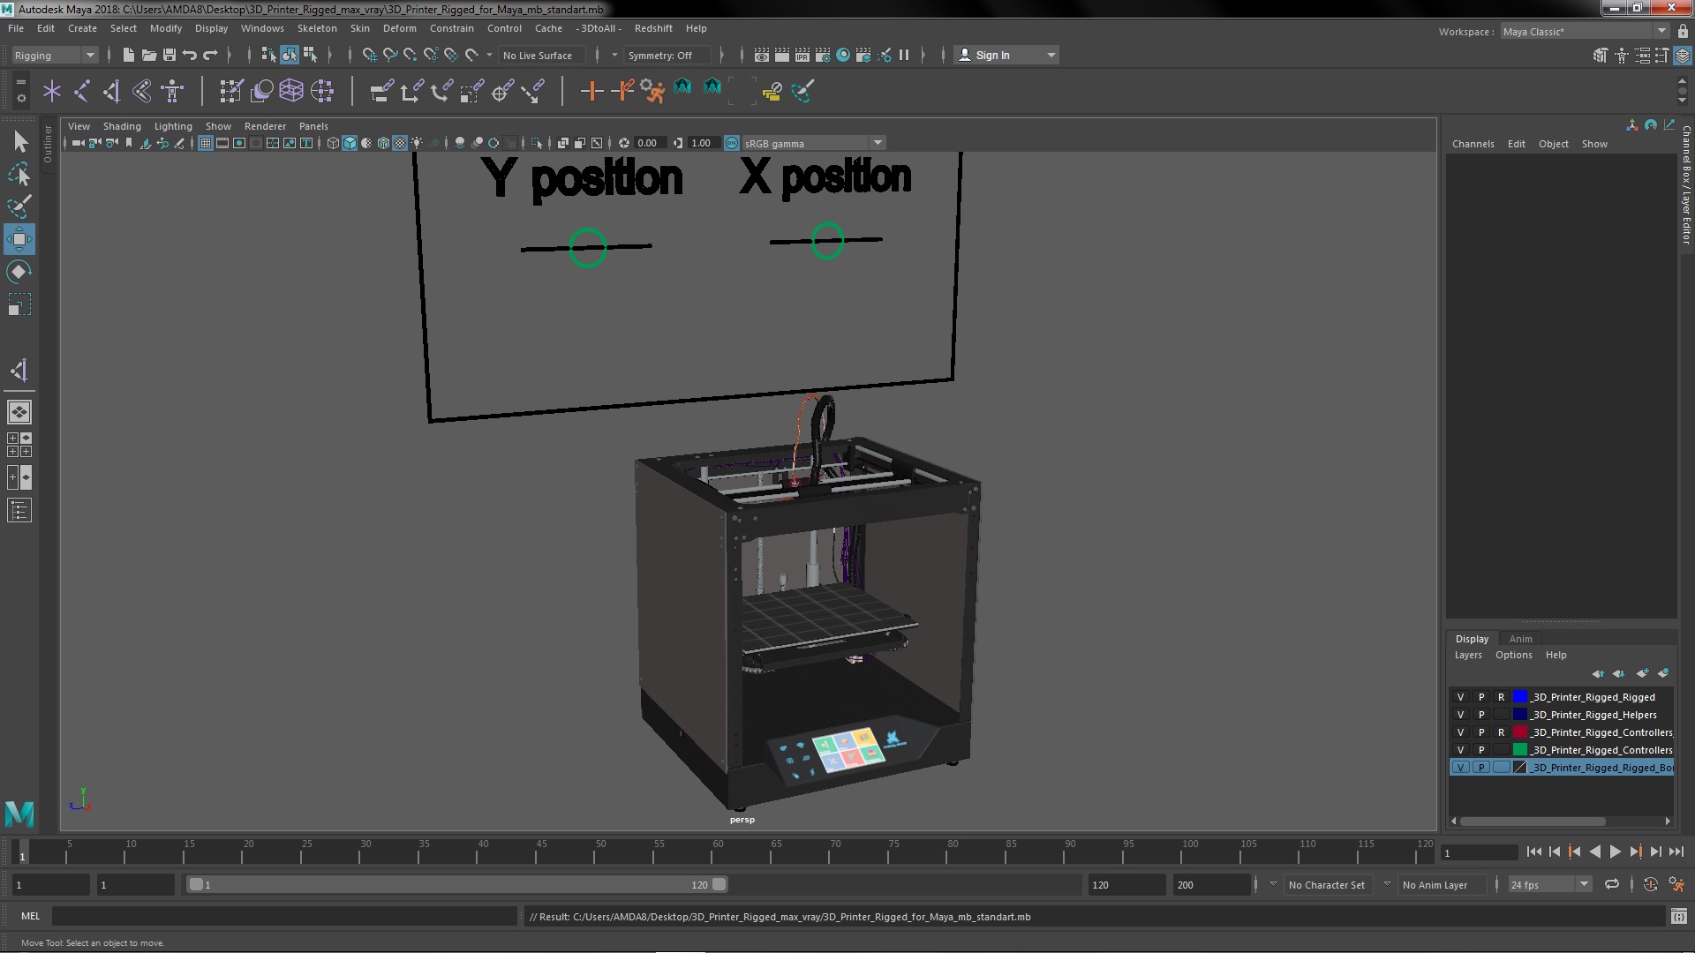The width and height of the screenshot is (1695, 953).
Task: Click the green Controllers layer color swatch
Action: [x=1520, y=750]
